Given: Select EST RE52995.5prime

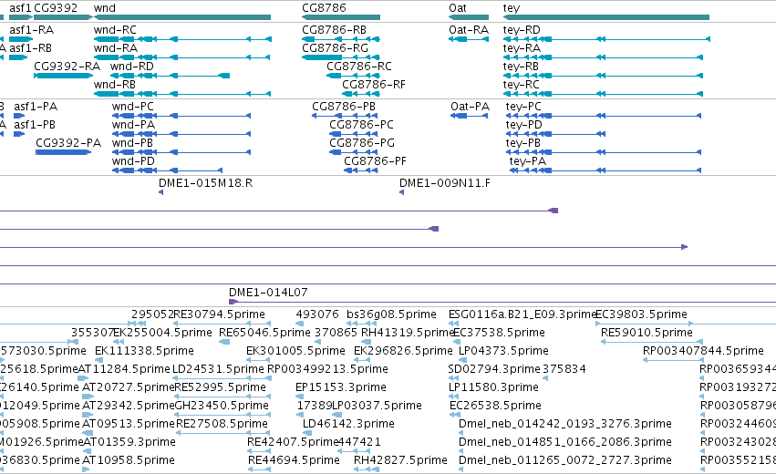Looking at the screenshot, I should pos(221,388).
